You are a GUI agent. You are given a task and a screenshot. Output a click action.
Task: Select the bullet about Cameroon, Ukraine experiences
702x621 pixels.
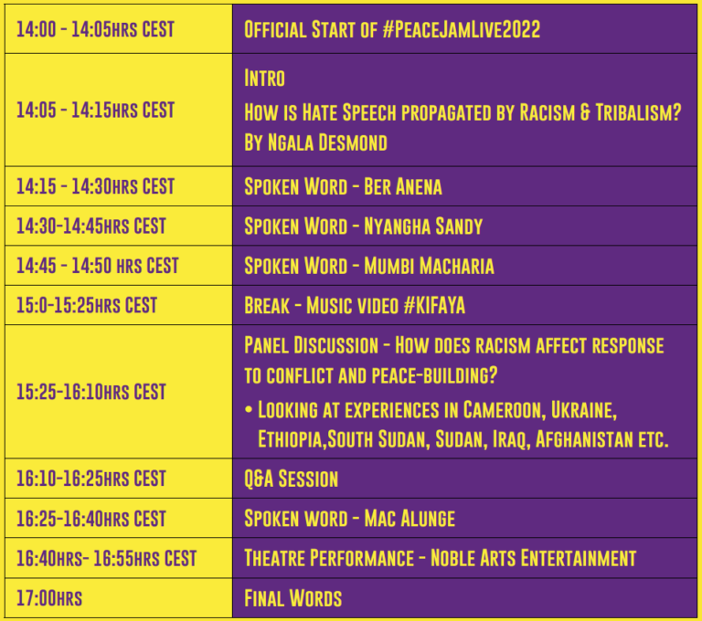click(457, 424)
